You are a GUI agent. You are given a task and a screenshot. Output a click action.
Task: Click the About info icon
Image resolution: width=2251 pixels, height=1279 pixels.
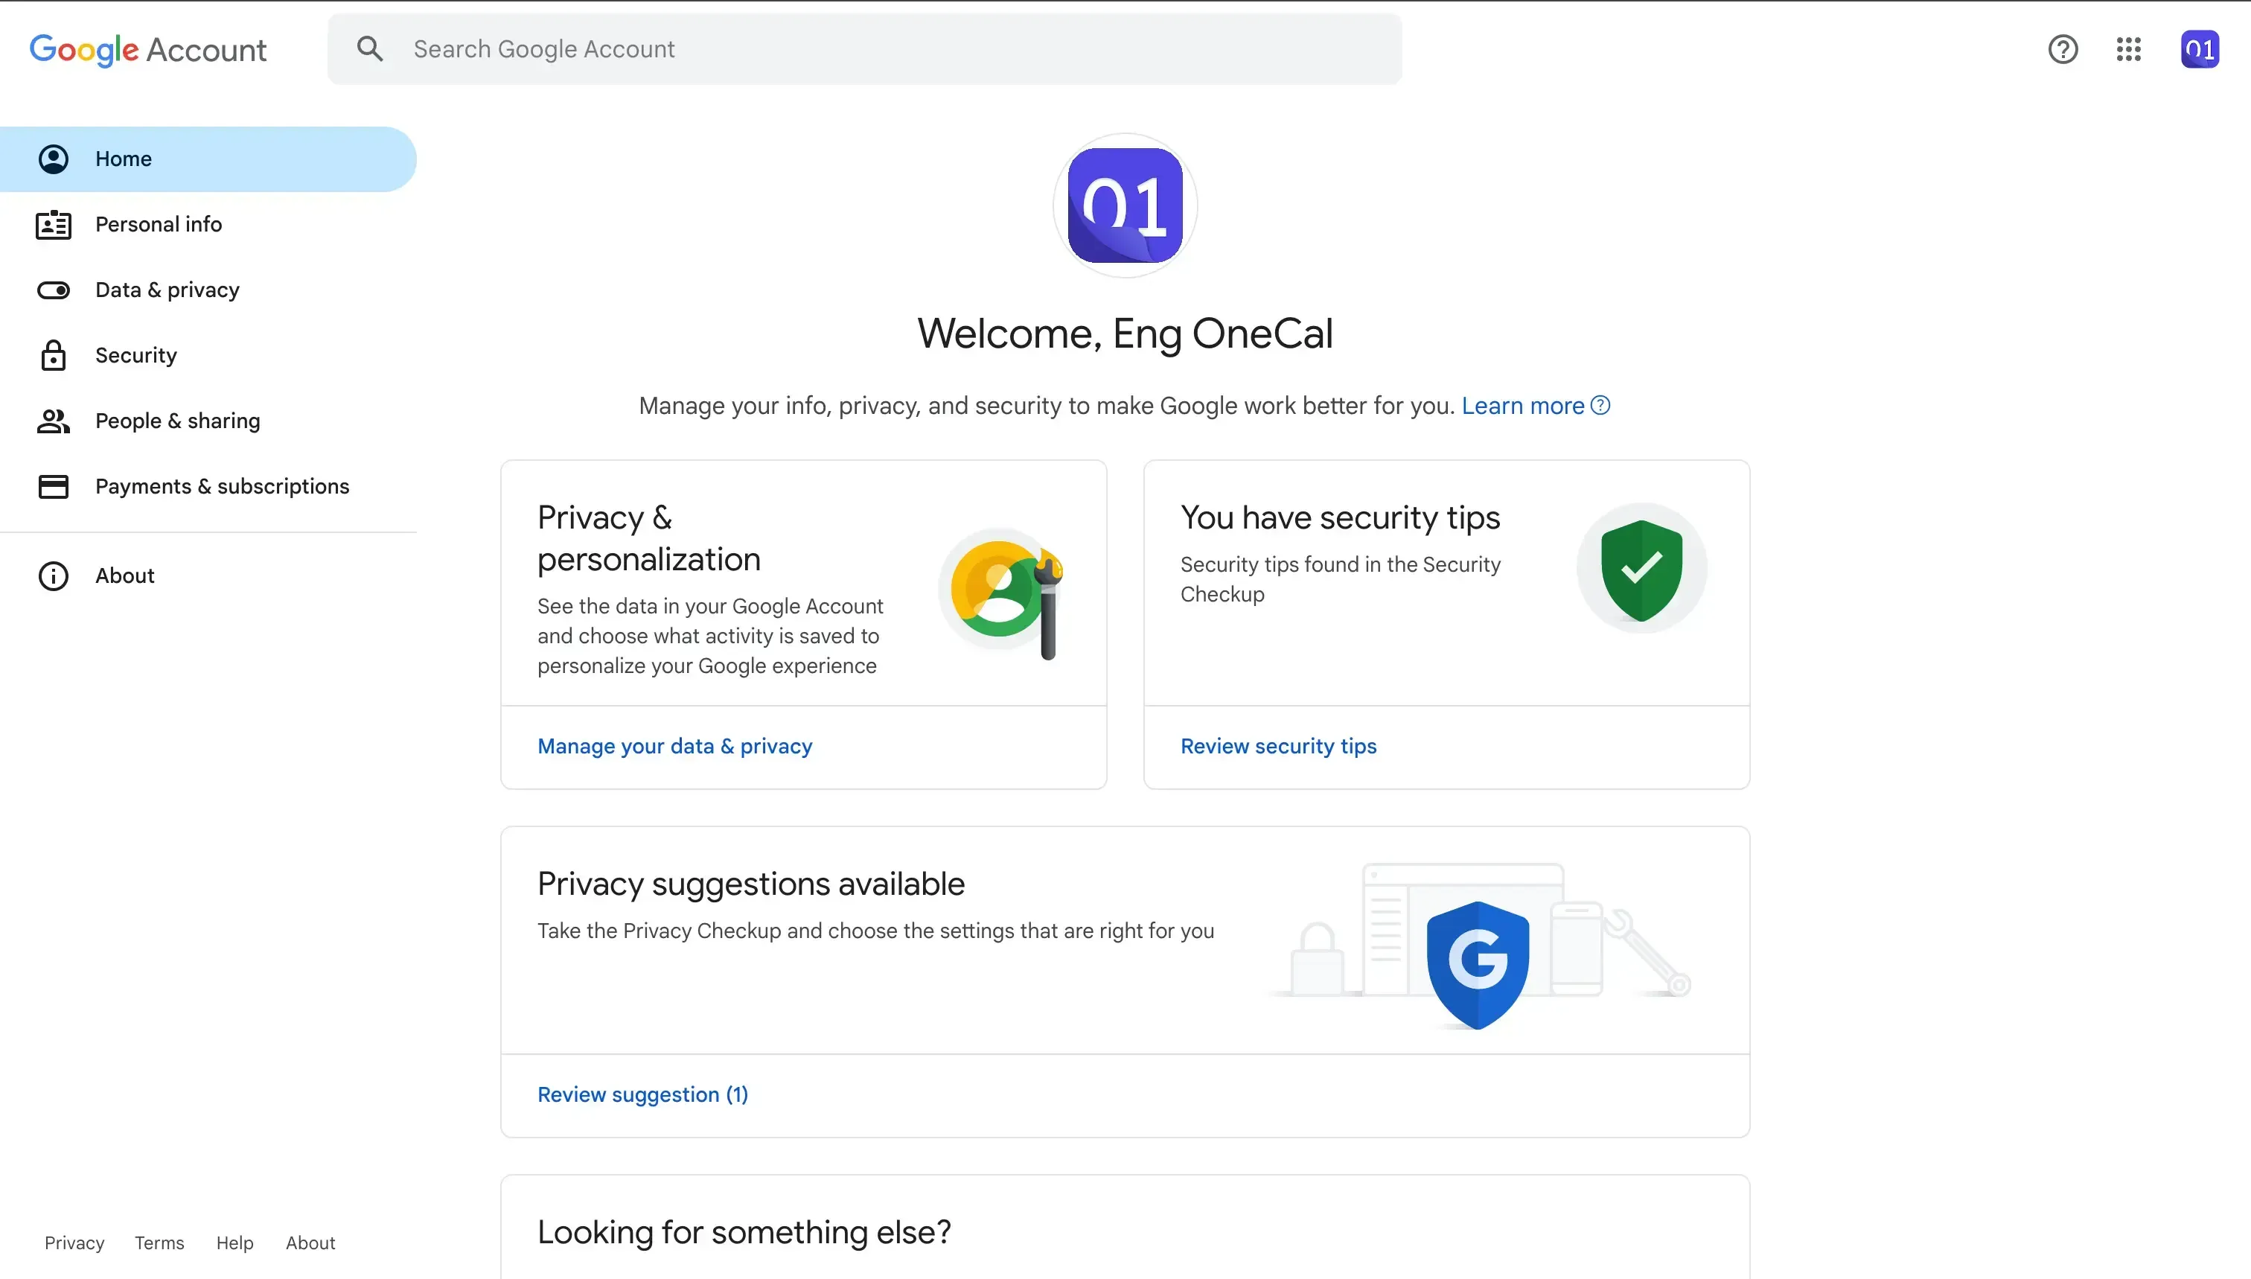pyautogui.click(x=53, y=575)
